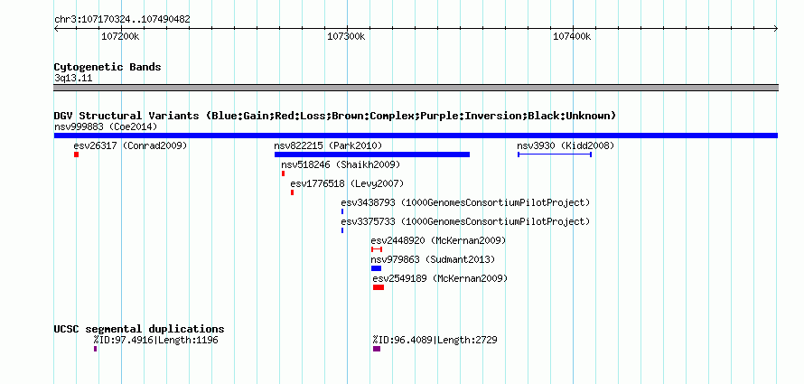The image size is (804, 384).
Task: Select the red esv1776518 loss marker
Action: pyautogui.click(x=293, y=192)
